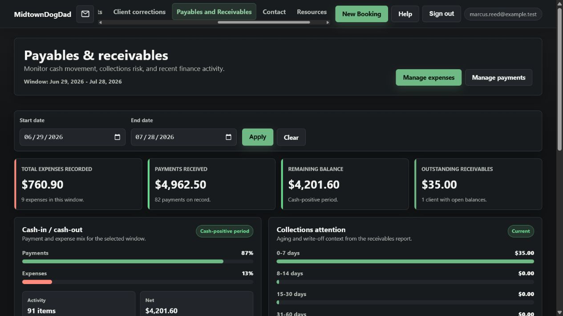Click horizontal nav scrollbar thumb
Viewport: 563px width, 316px height.
point(263,22)
